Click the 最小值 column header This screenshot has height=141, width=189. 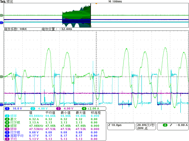66,113
